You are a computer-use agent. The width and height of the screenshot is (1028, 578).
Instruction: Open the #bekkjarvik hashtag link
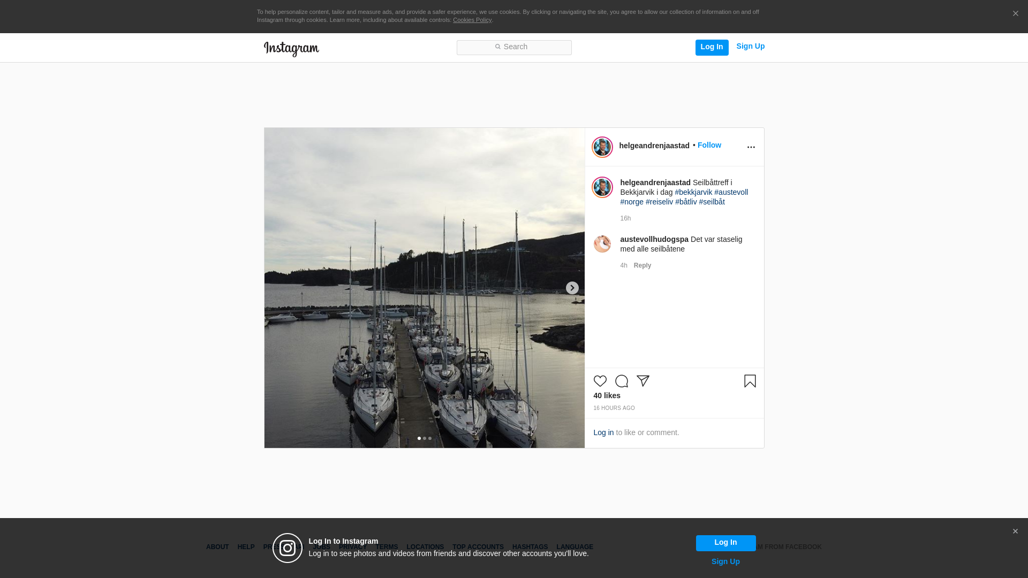tap(693, 192)
